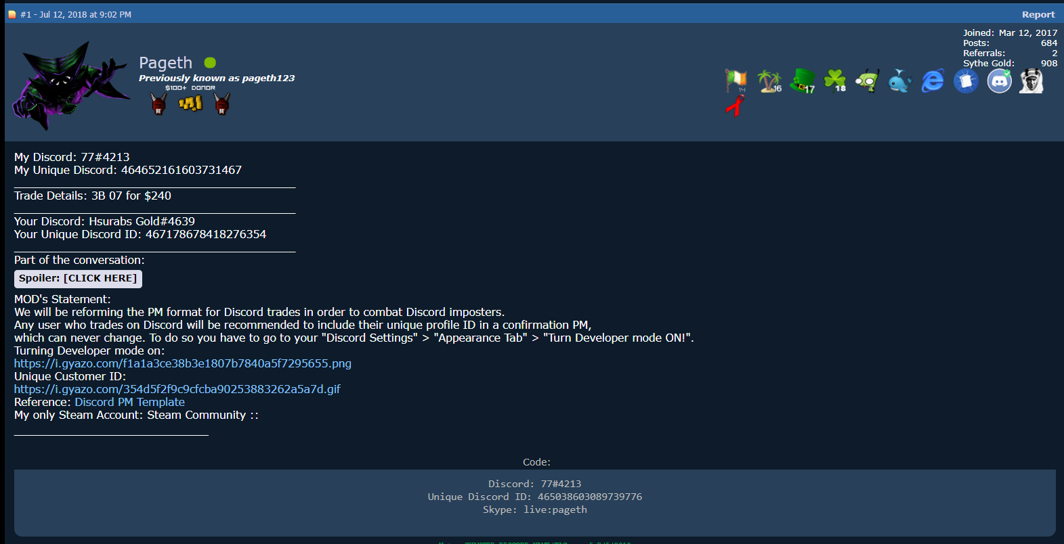
Task: Click the green leprechaun hat 17 badge
Action: (803, 81)
